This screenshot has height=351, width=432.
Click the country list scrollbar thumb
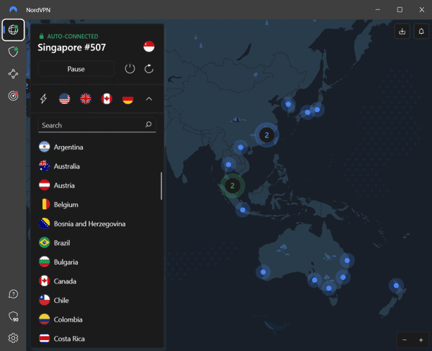[161, 186]
